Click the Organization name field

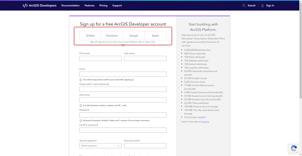[123, 89]
